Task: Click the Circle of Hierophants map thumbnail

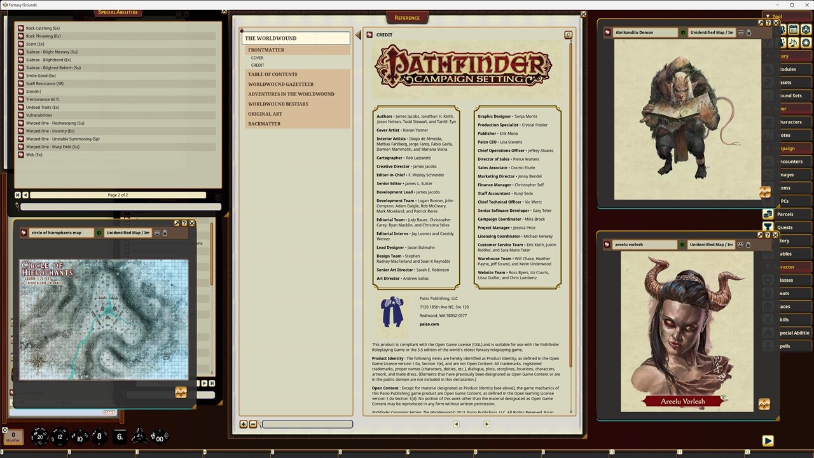Action: [104, 319]
